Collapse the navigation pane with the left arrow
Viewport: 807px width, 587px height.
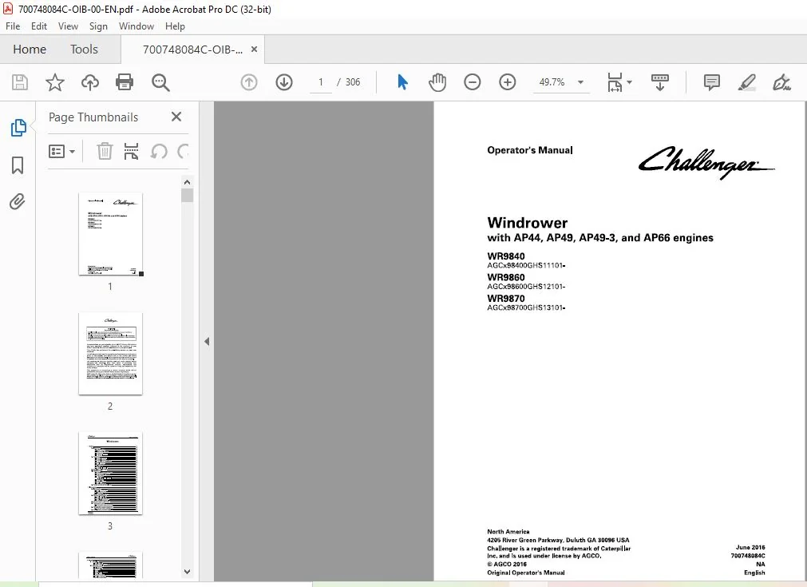coord(207,341)
